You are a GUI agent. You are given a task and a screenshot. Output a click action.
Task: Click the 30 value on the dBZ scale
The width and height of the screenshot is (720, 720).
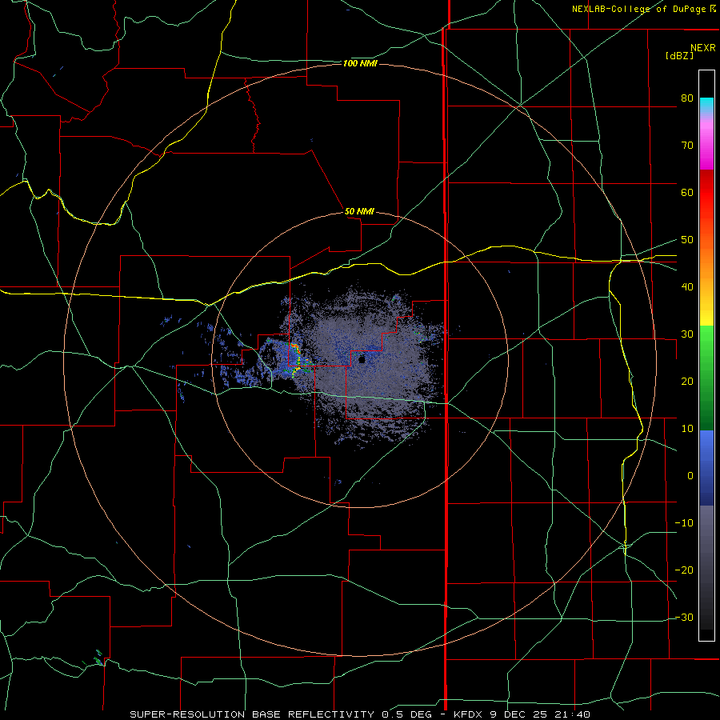point(687,334)
